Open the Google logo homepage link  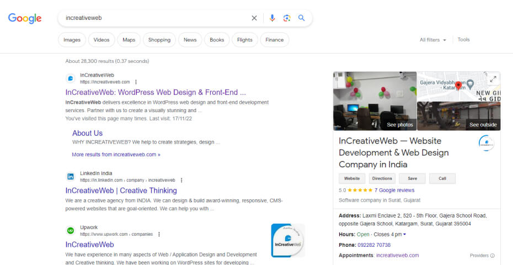pos(25,18)
